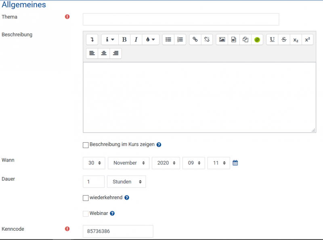Enable Beschreibung im Kurs zeigen checkbox
Screen dimensions: 323x240
click(86, 145)
